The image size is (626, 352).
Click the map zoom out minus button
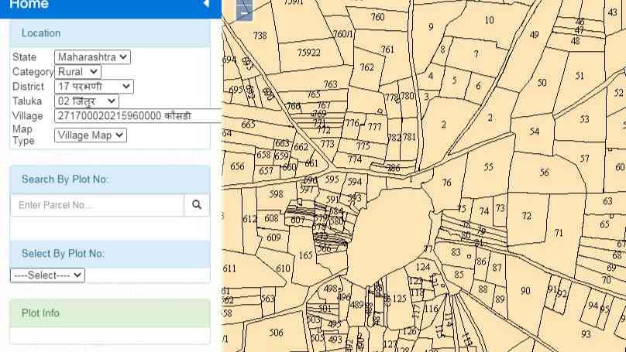244,11
